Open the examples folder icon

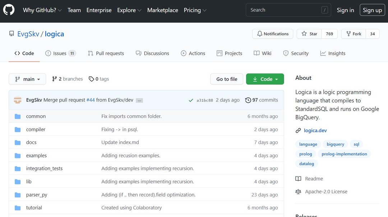[18, 156]
